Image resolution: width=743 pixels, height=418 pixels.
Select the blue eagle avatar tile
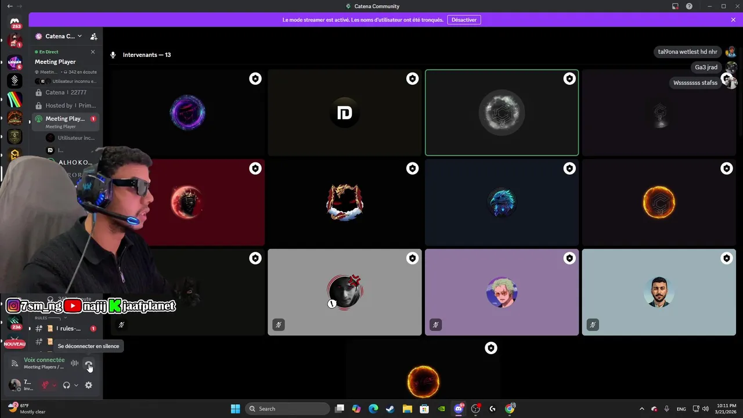coord(502,203)
